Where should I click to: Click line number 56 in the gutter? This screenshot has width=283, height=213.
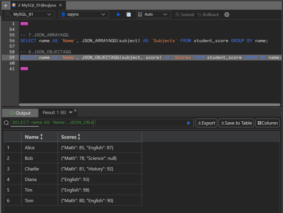12,41
